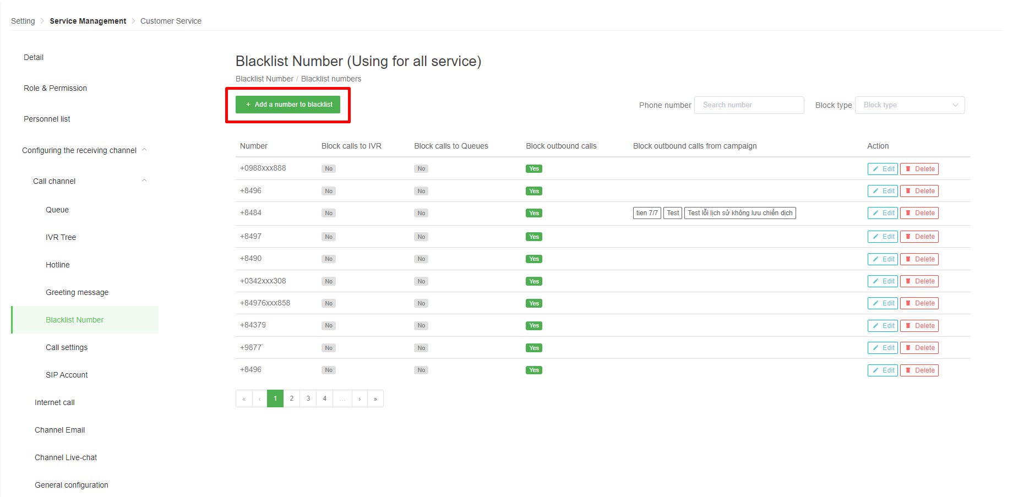The width and height of the screenshot is (1013, 497).
Task: Open SIP Account in the sidebar
Action: click(x=67, y=375)
